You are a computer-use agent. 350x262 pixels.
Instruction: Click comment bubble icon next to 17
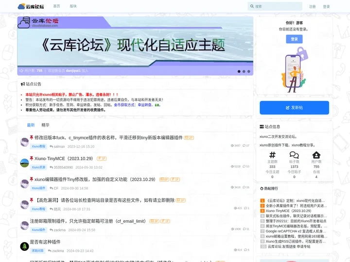(x=244, y=146)
